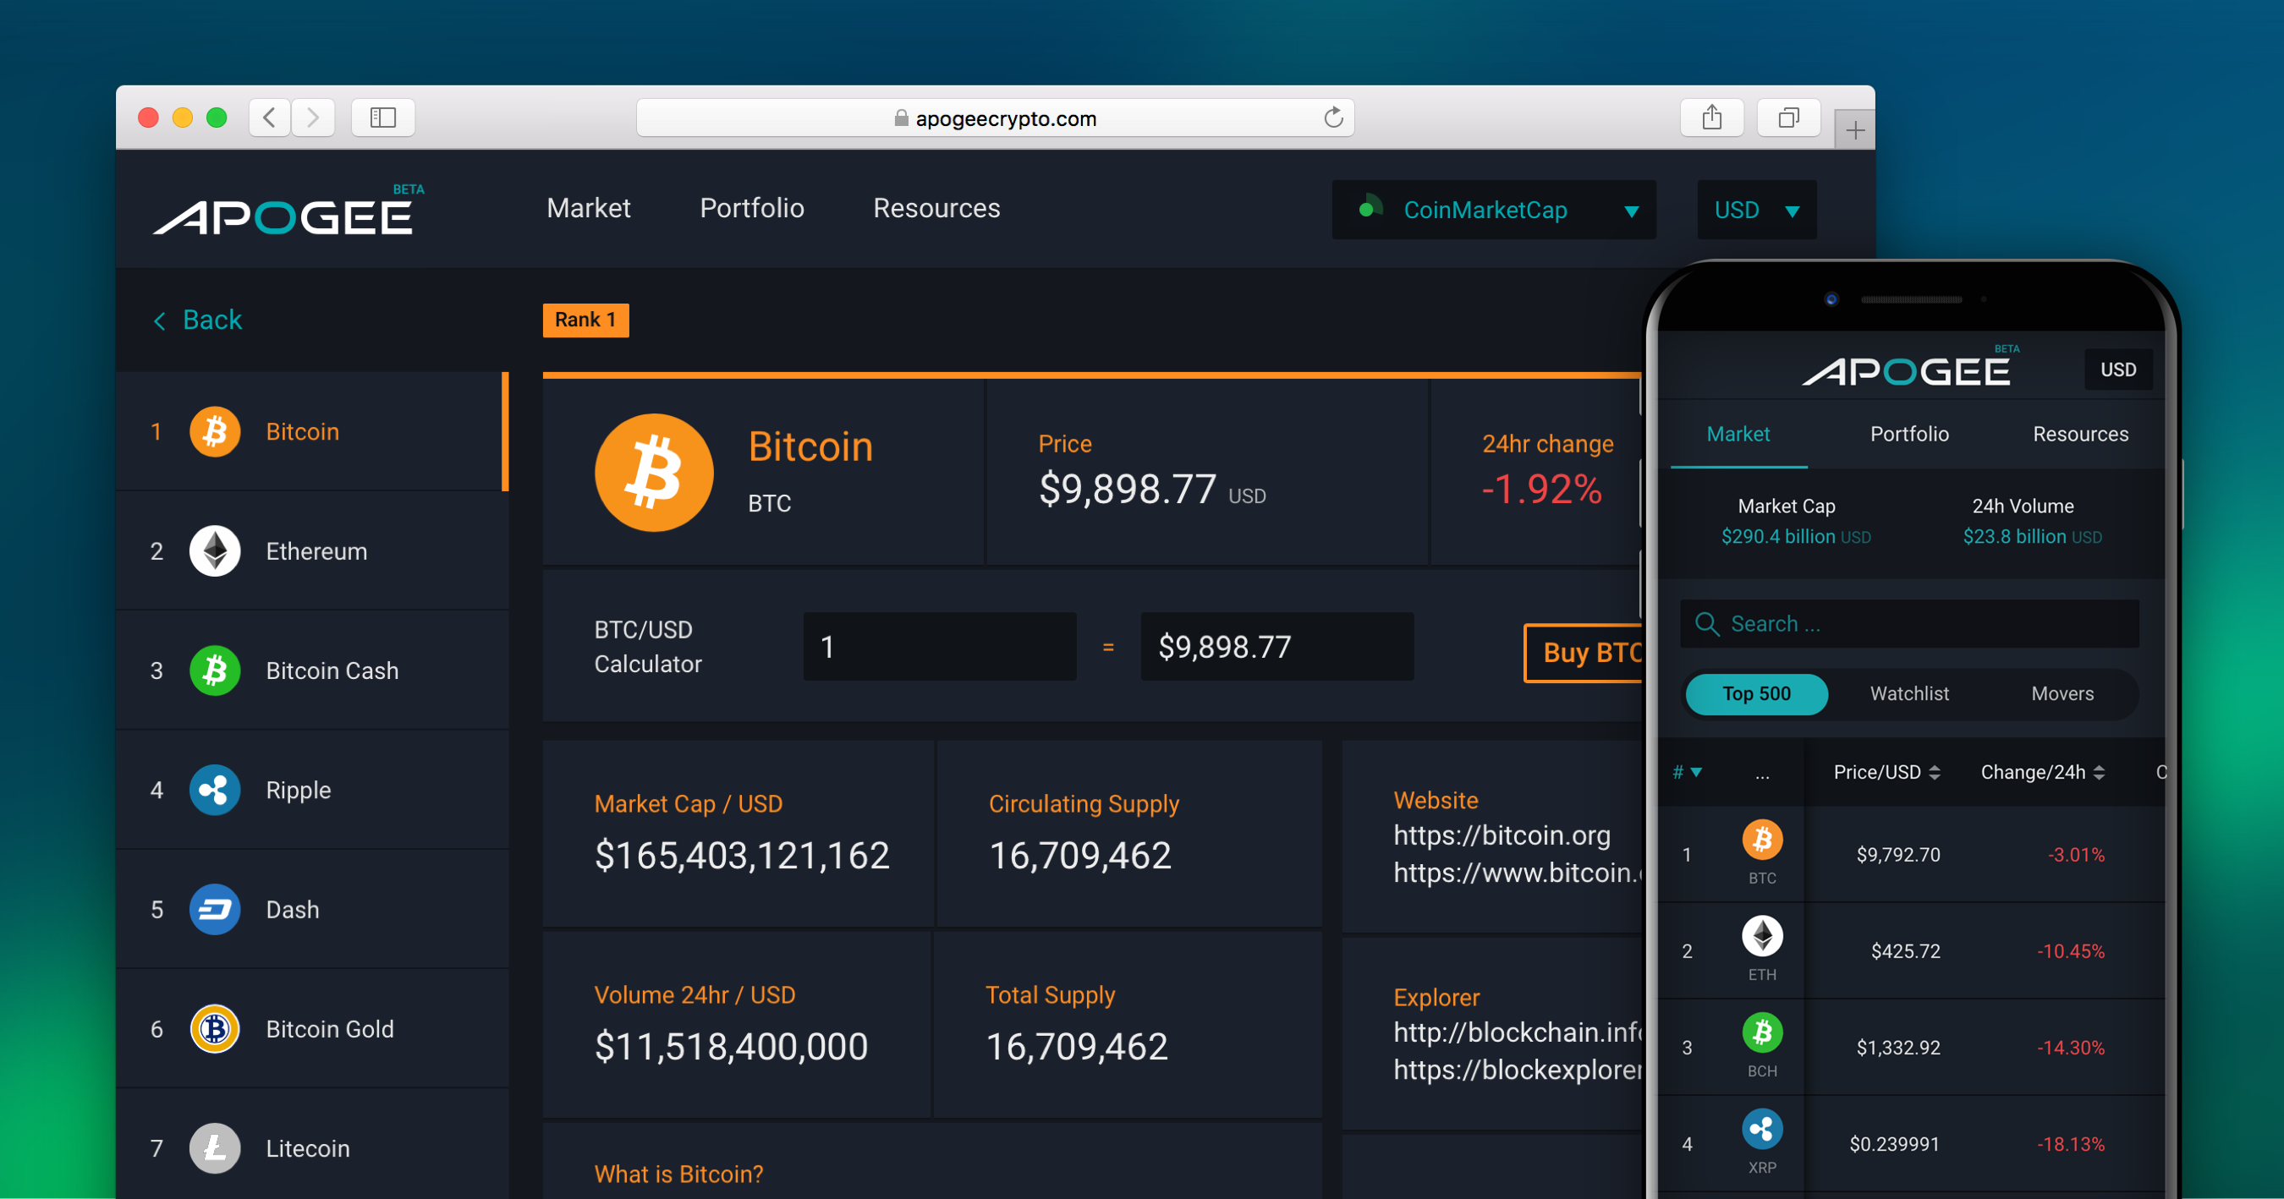The height and width of the screenshot is (1199, 2284).
Task: Sort by Change/24h column on the phone
Action: click(2043, 773)
